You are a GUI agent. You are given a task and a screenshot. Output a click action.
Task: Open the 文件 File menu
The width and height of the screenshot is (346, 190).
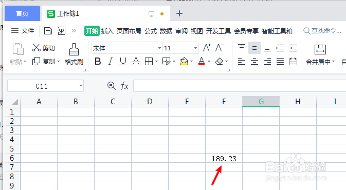pos(23,31)
